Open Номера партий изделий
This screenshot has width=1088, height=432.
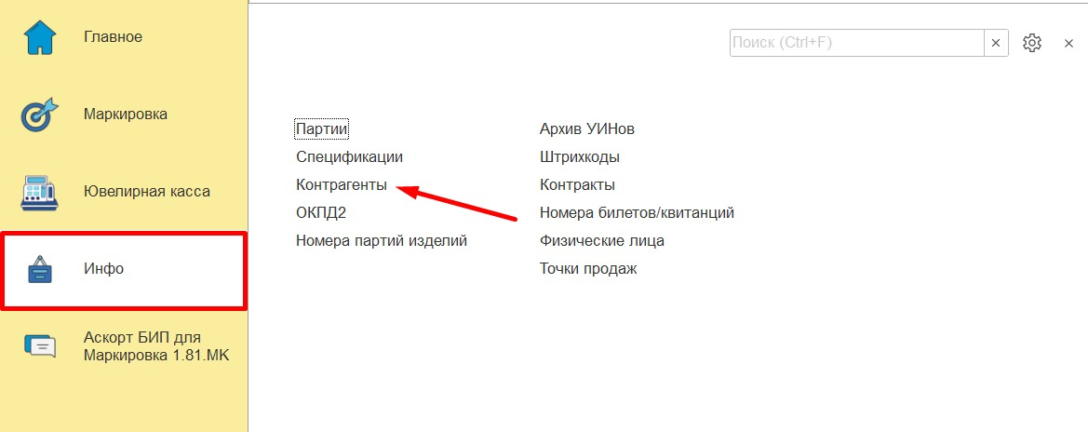pos(382,240)
